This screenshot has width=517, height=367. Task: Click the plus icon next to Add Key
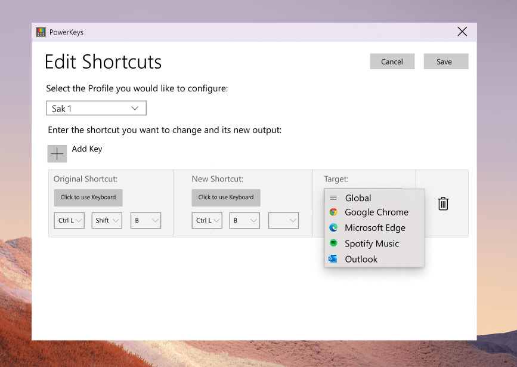(57, 153)
